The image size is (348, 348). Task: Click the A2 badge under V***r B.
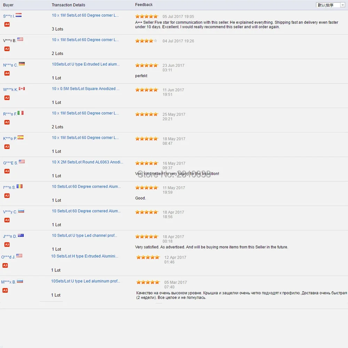tap(7, 49)
